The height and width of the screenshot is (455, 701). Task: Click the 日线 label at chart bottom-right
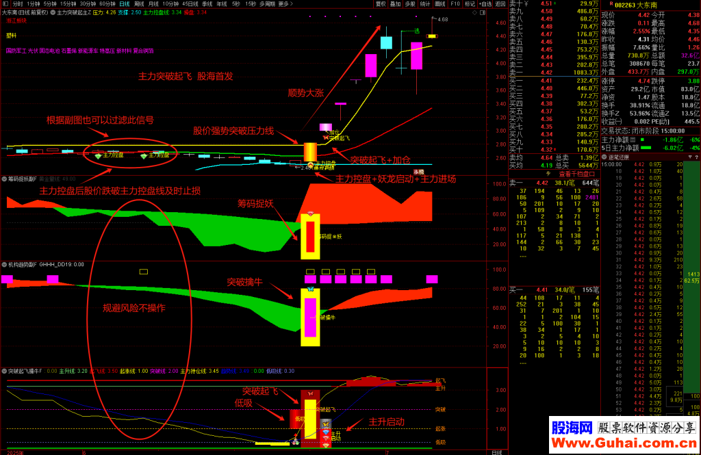[497, 452]
